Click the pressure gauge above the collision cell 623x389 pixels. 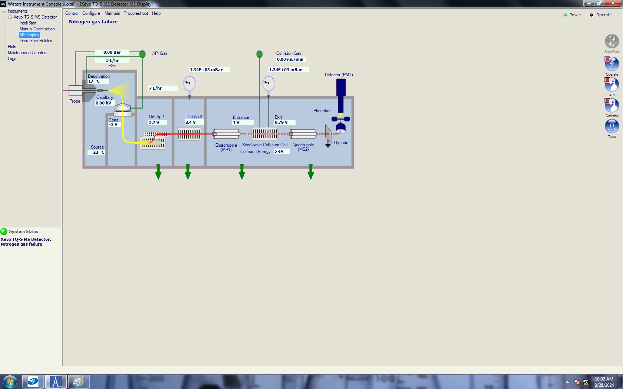click(x=268, y=83)
